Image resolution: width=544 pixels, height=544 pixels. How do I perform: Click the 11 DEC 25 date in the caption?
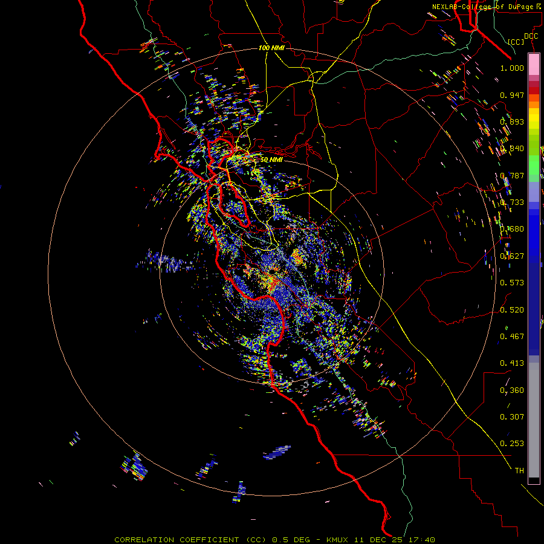click(378, 540)
